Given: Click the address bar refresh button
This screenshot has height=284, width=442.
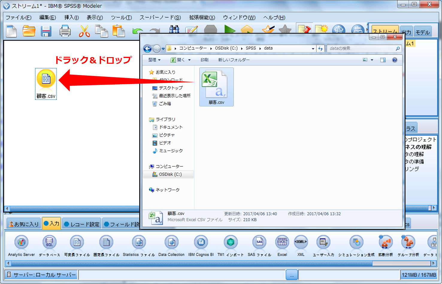Looking at the screenshot, I should coord(320,48).
